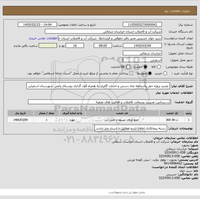The width and height of the screenshot is (200, 199).
Task: Select the خدمت radio button
Action: tap(145, 67)
